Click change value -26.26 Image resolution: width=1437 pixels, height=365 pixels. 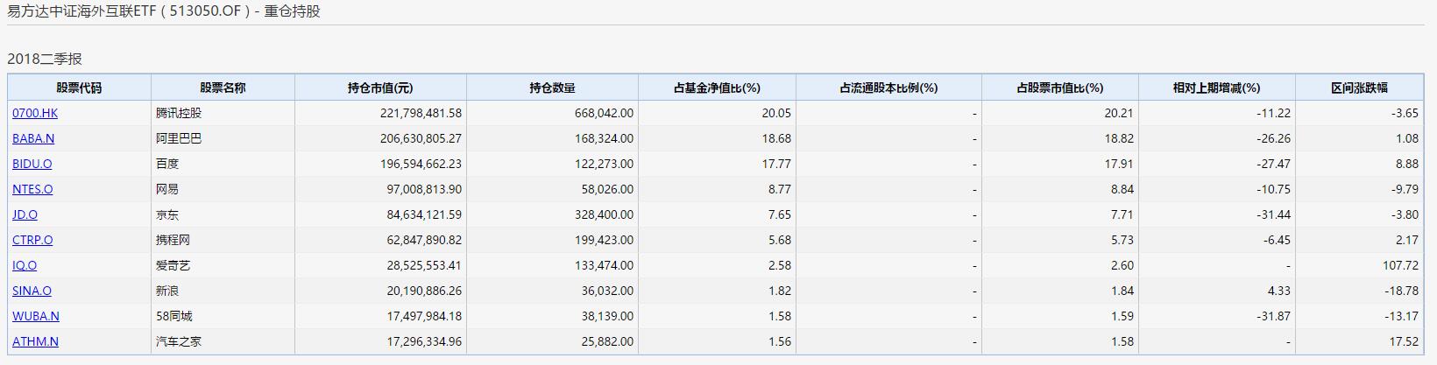[x=1274, y=138]
